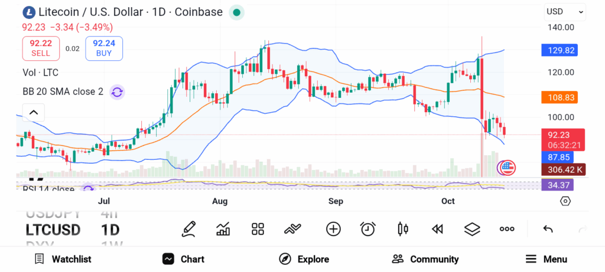This screenshot has height=272, width=605.
Task: Open the layout grid icon
Action: 258,229
